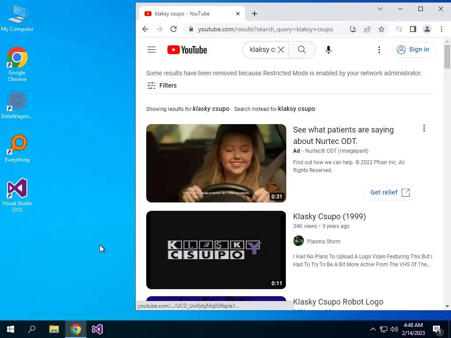Select the DataWagon desktop shortcut
Screen dimensions: 451x338
pyautogui.click(x=17, y=105)
